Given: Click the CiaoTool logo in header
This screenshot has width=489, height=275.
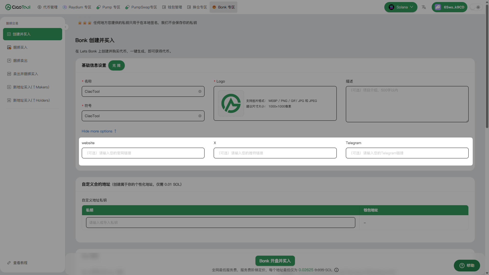Looking at the screenshot, I should (x=18, y=7).
